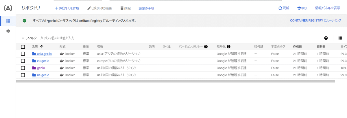
Task: Open the gcr.io repository link
Action: pos(41,68)
